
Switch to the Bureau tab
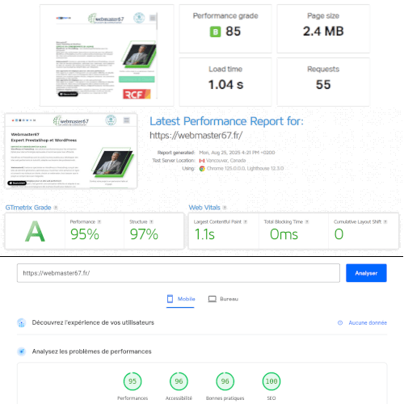223,299
